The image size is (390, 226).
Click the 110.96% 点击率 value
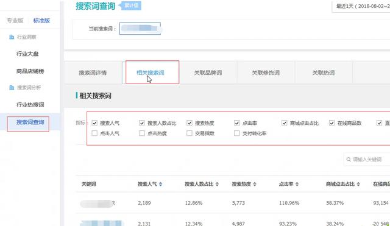(289, 203)
